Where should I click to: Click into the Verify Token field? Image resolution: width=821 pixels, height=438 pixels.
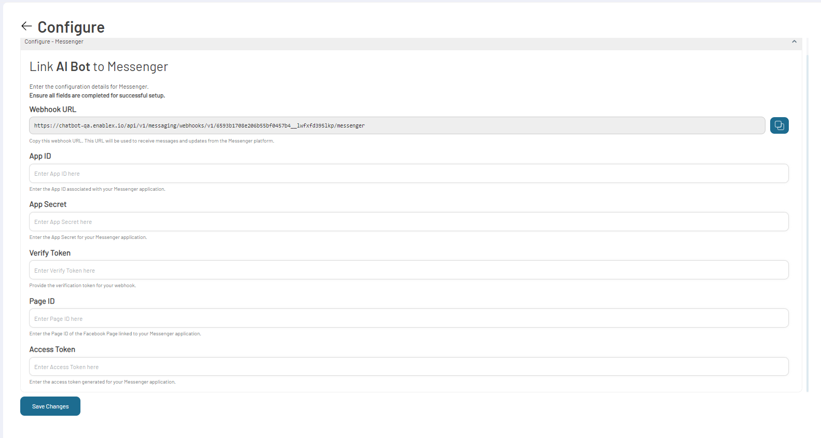point(409,270)
